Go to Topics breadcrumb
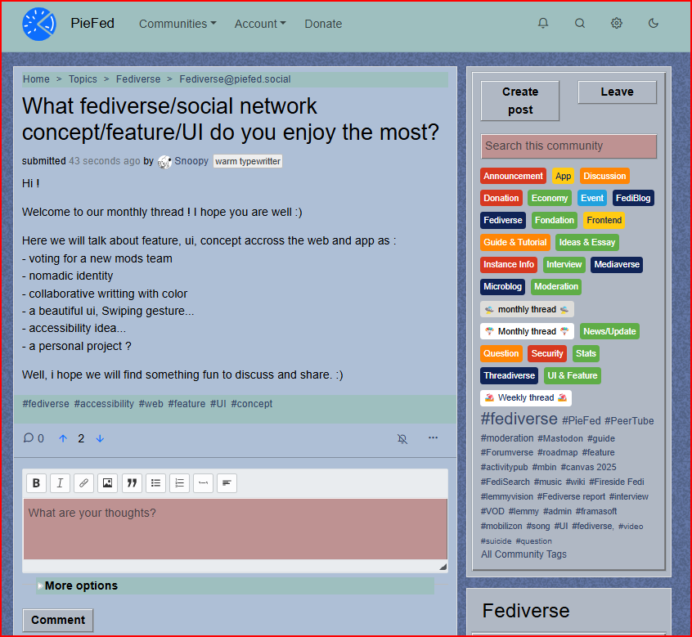 (x=83, y=79)
